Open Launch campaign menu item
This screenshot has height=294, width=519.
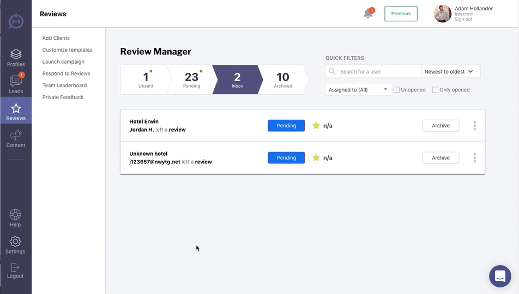pyautogui.click(x=63, y=62)
